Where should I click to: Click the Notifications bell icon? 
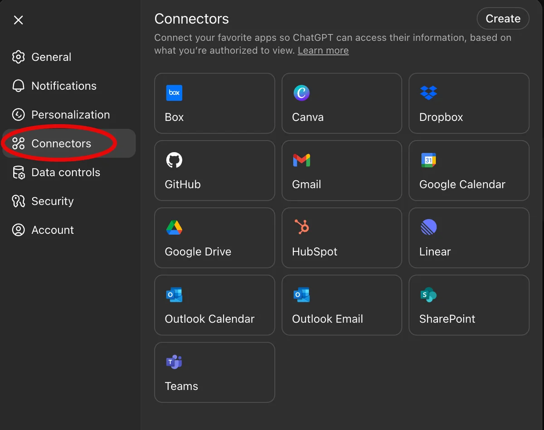click(18, 86)
